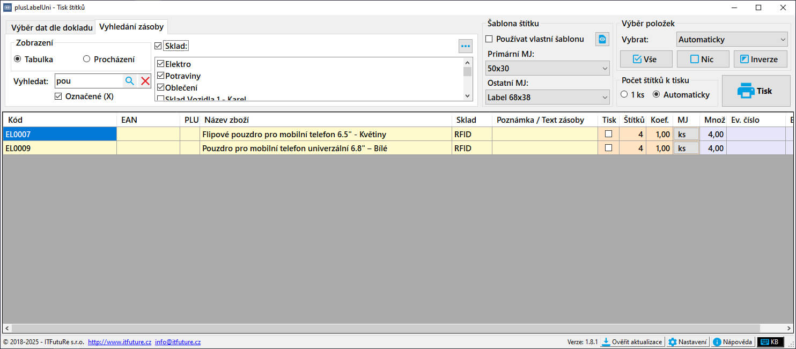Uncheck the Označené (X) checkbox

[x=58, y=96]
